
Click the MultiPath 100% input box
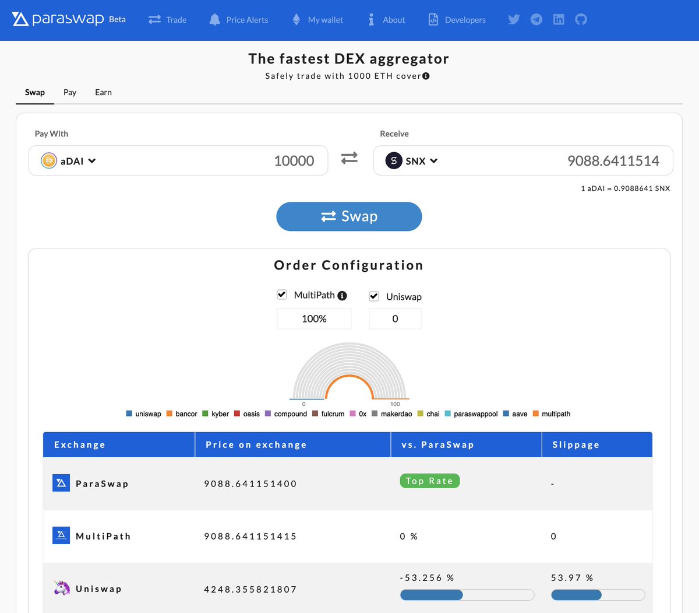pos(314,319)
